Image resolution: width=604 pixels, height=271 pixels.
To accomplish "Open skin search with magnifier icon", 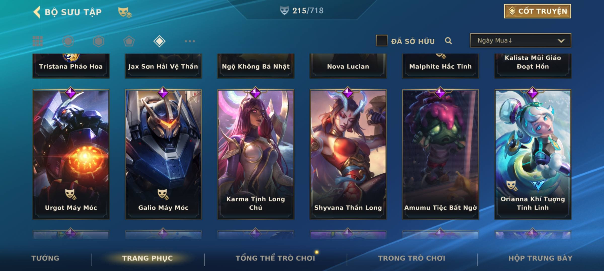I will (x=448, y=41).
